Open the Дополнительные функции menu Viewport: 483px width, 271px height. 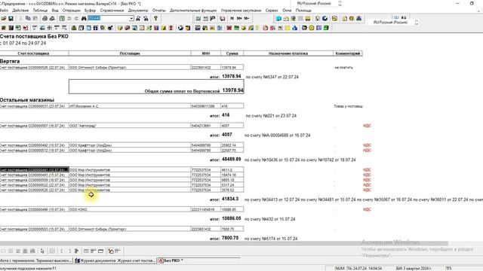coord(193,10)
